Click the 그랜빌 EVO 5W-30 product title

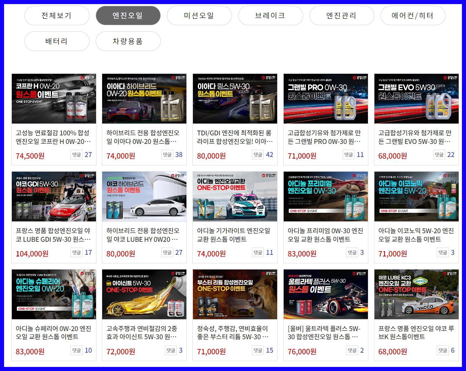pos(415,137)
